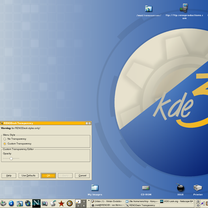
Task: Click the greyed Apply button
Action: coord(65,176)
